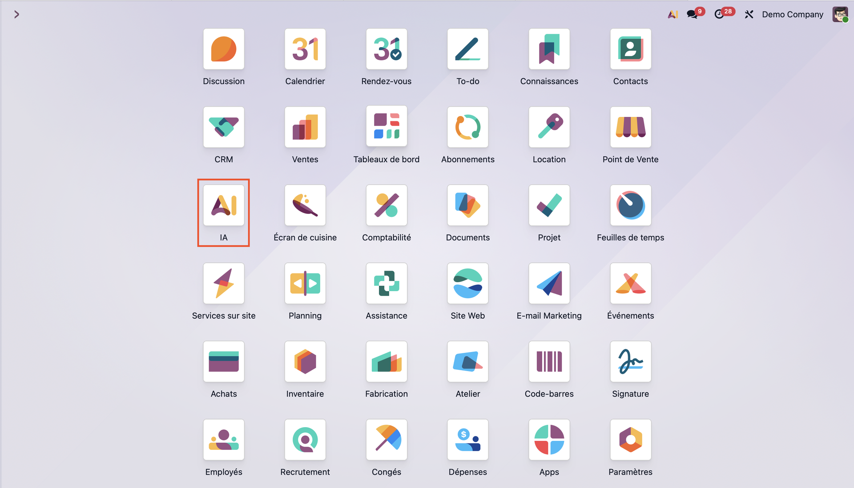Click Demo Company company switcher
Viewport: 854px width, 488px height.
click(792, 15)
